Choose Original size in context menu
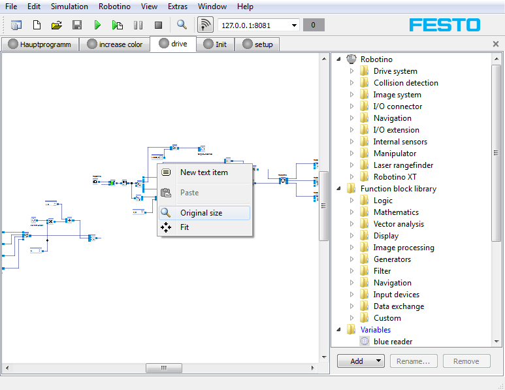Viewport: 505px width, 390px height. click(x=204, y=213)
